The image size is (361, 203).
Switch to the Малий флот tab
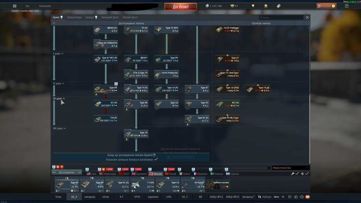click(x=130, y=17)
